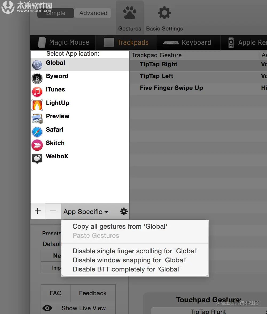Select Safari in the application list
The height and width of the screenshot is (314, 267).
click(x=80, y=132)
